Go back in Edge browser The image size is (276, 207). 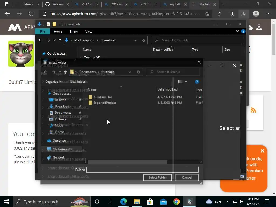8,14
